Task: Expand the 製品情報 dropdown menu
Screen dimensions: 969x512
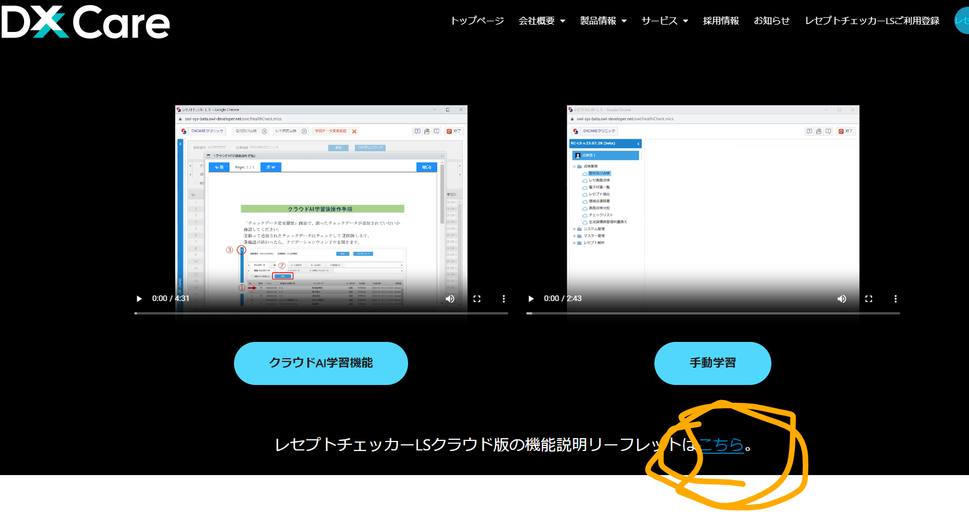Action: point(603,21)
